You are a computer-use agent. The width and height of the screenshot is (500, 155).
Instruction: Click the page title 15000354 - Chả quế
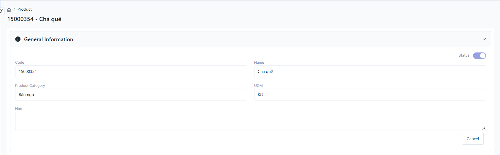pos(34,19)
